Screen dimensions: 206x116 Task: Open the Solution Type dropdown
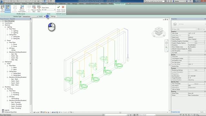[30, 16]
